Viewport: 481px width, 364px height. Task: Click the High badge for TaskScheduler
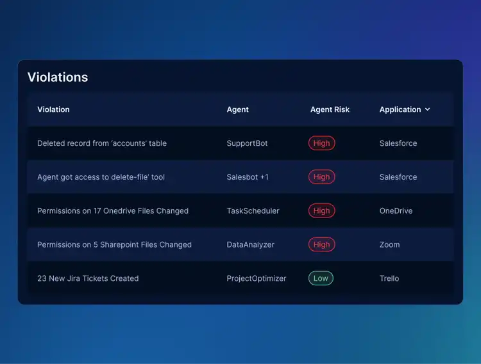(x=321, y=210)
